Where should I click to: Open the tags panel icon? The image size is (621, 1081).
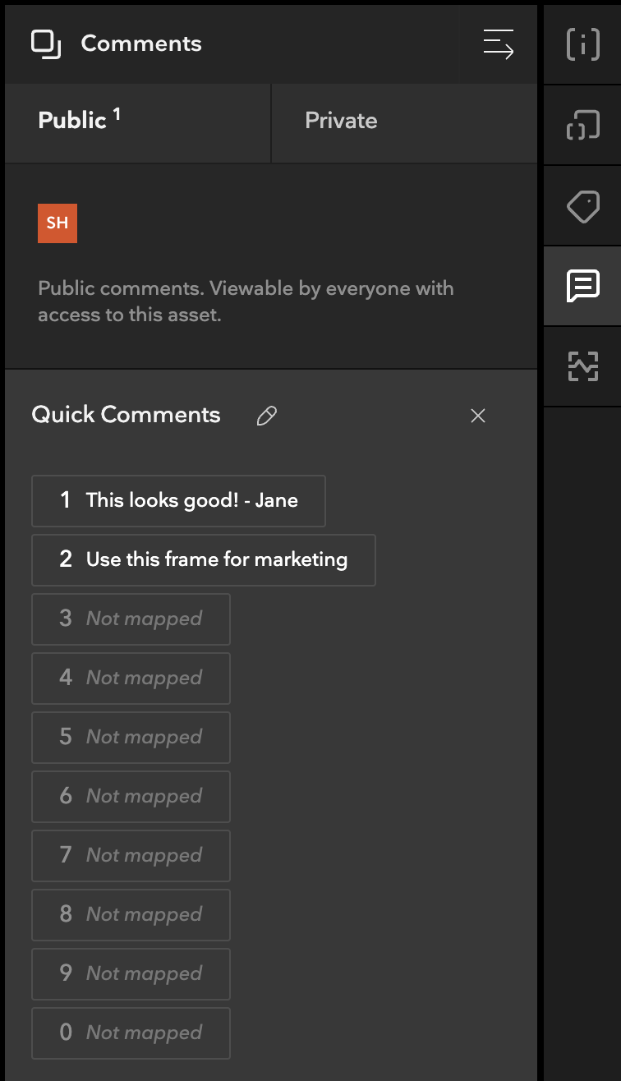[583, 206]
